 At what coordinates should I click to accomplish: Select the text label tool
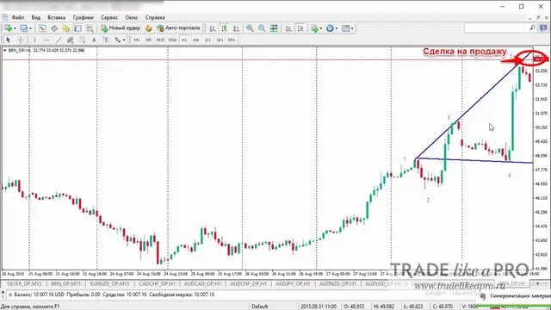[106, 40]
